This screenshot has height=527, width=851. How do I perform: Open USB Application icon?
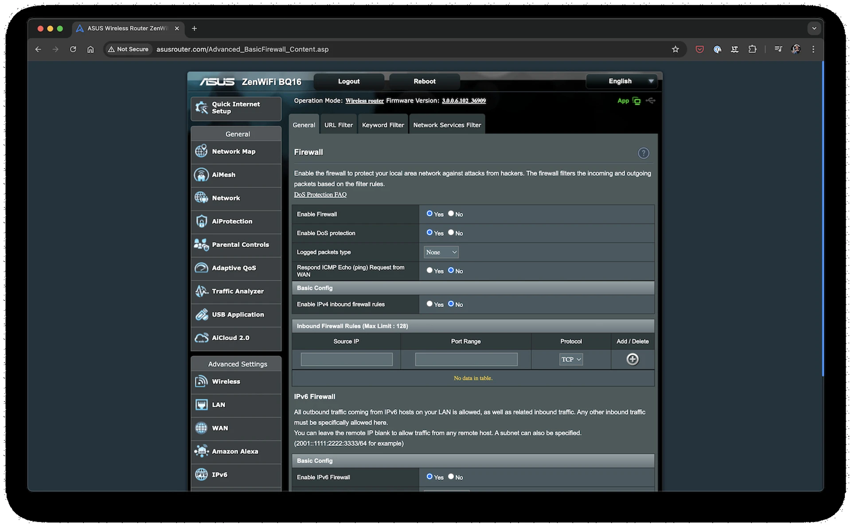(201, 314)
